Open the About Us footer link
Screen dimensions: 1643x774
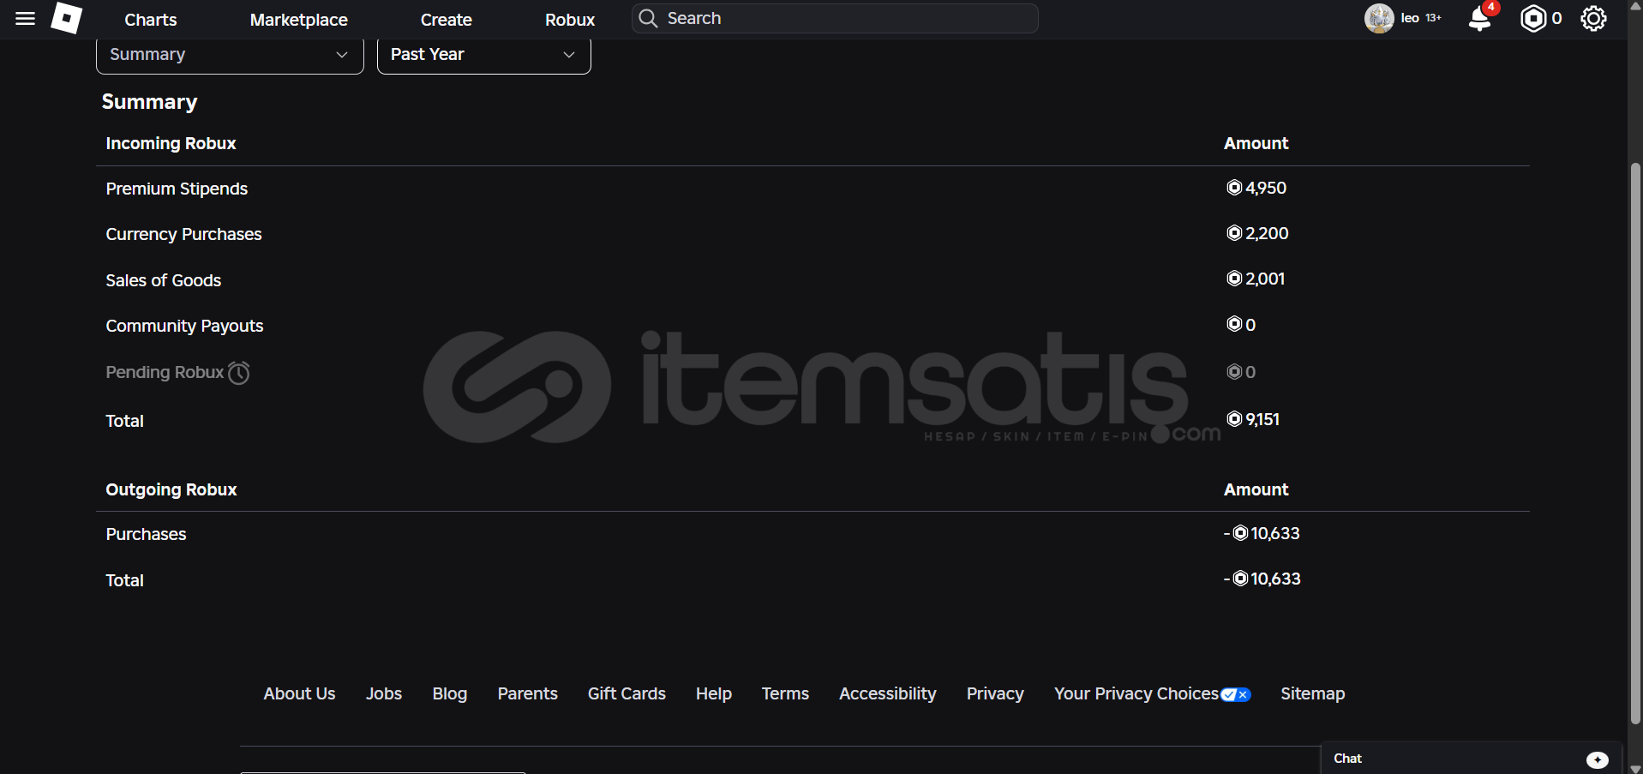tap(299, 693)
